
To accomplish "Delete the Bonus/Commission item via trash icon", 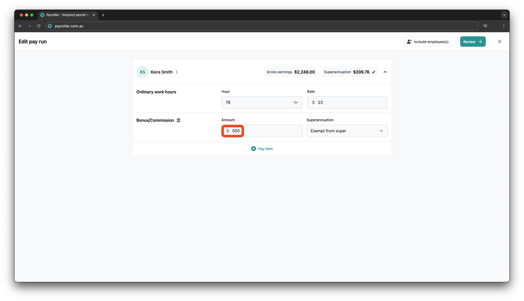I will (178, 120).
